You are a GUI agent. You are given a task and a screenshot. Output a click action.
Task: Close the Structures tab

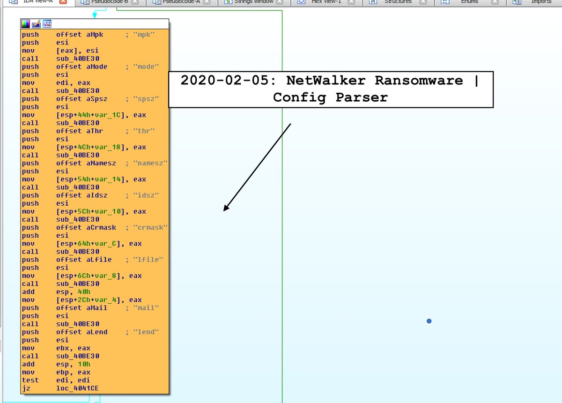pyautogui.click(x=423, y=2)
